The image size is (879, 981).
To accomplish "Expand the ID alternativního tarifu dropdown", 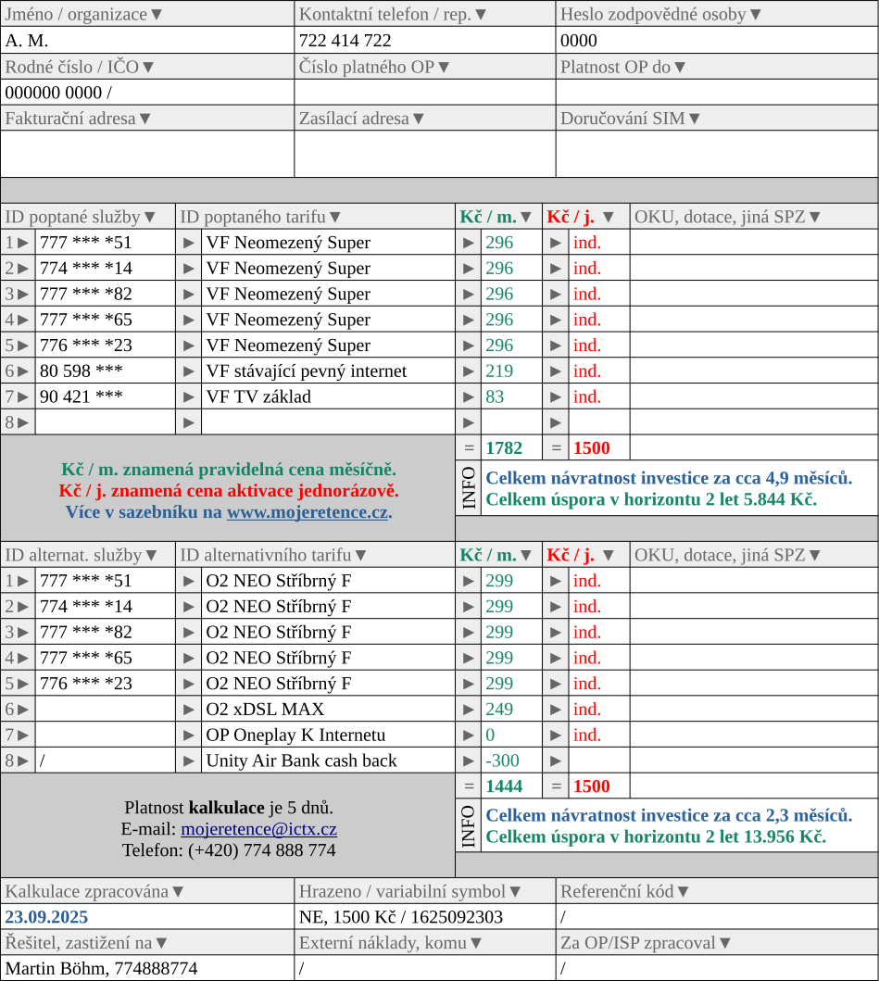I will click(x=361, y=555).
